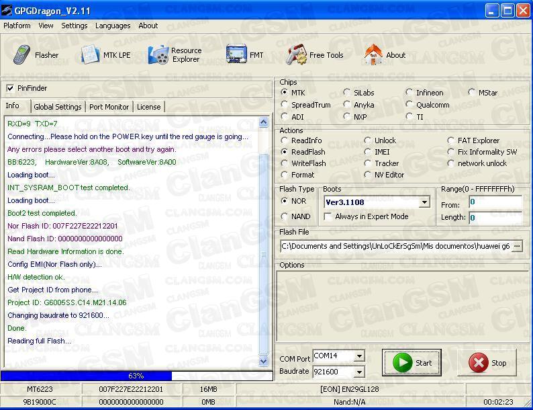Screen dimensions: 533x410
Task: Choose the Unlock action
Action: tap(367, 140)
